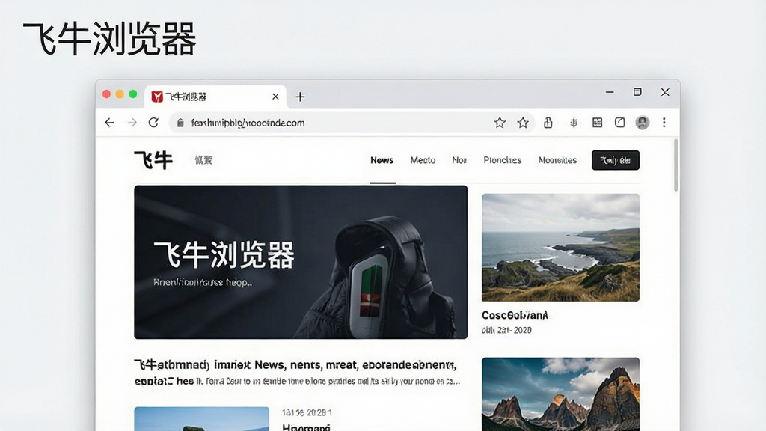Open the profile avatar menu
The height and width of the screenshot is (431, 766).
coord(643,123)
